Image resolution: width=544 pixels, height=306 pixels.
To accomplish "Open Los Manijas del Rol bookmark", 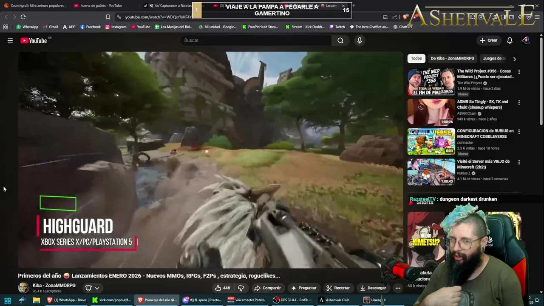I will [x=174, y=27].
